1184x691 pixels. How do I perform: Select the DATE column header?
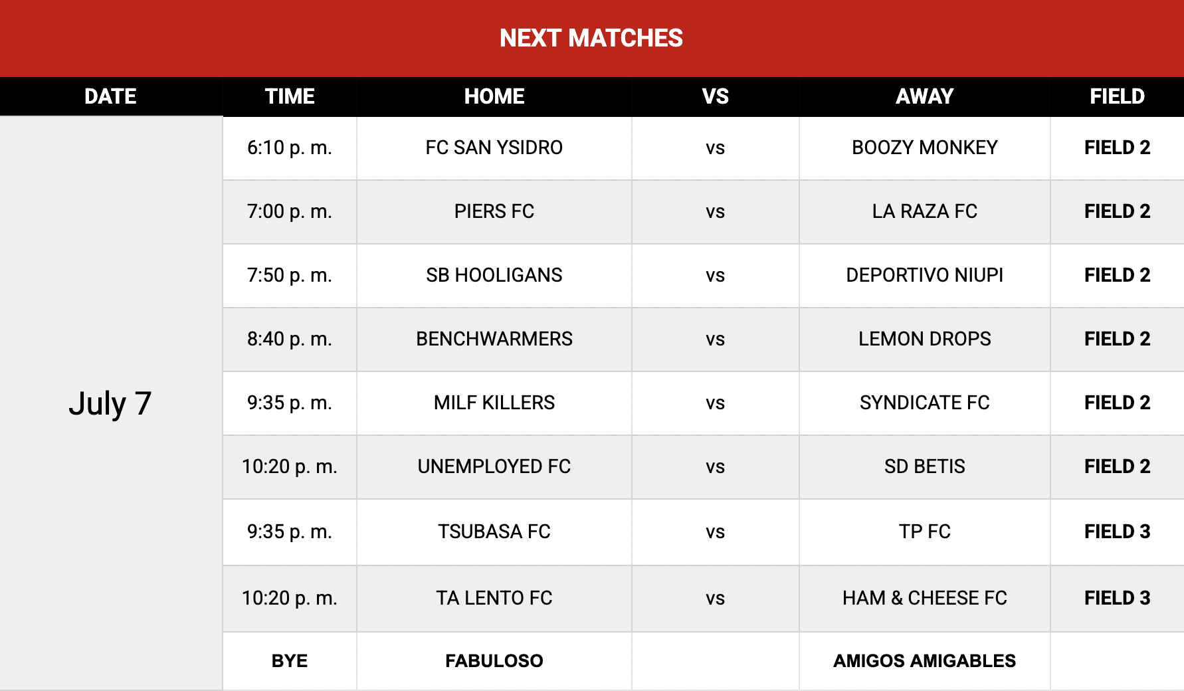[111, 96]
